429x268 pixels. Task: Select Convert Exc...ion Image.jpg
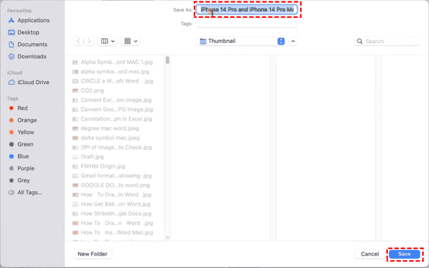(x=112, y=100)
